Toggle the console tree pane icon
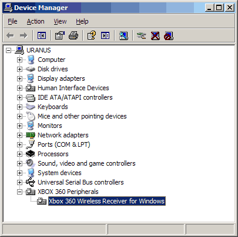 point(42,35)
